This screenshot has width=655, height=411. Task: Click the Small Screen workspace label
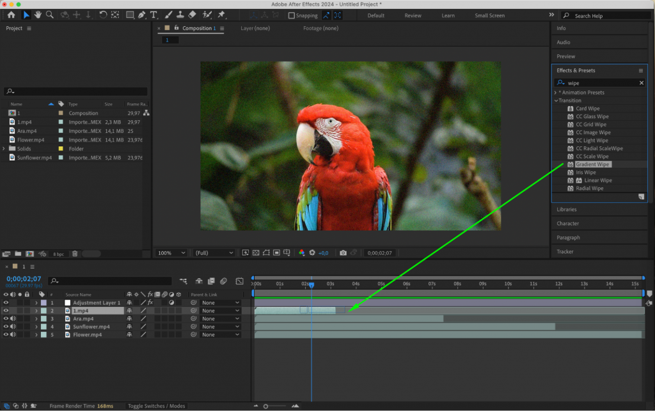click(489, 15)
